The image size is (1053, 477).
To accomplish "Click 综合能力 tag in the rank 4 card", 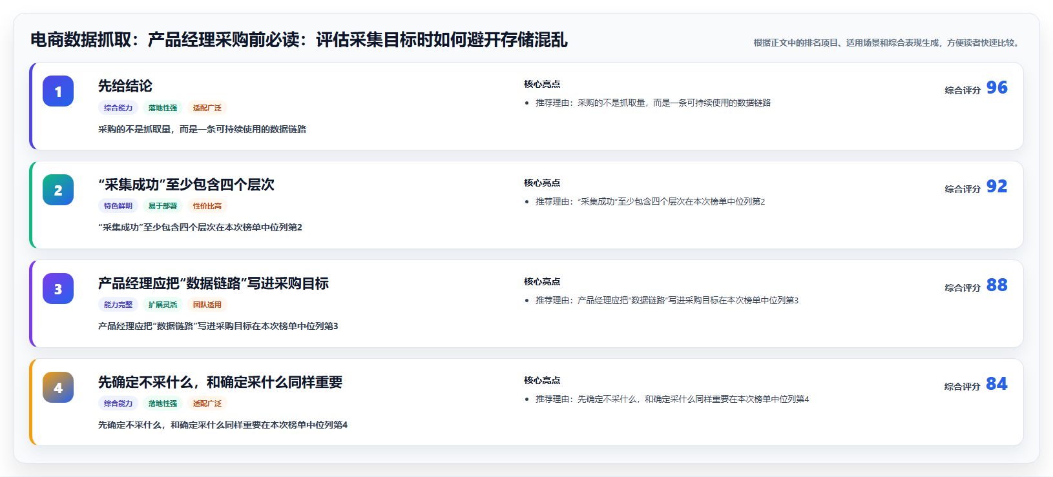I will (x=118, y=403).
